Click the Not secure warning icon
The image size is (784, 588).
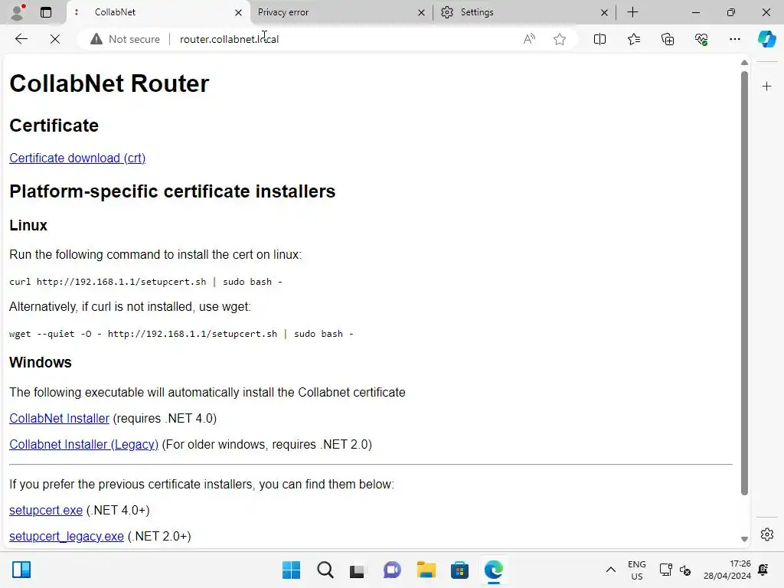coord(96,39)
